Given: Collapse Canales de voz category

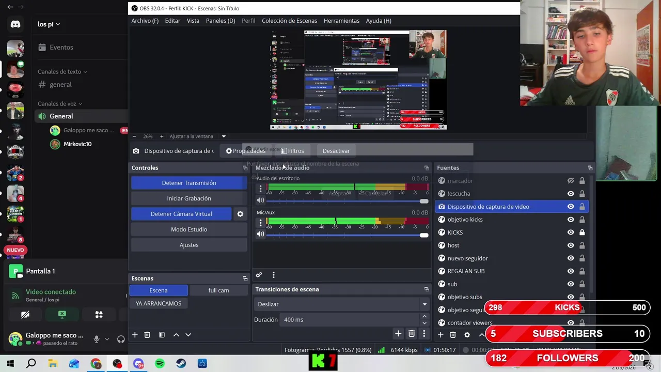Looking at the screenshot, I should pyautogui.click(x=59, y=104).
